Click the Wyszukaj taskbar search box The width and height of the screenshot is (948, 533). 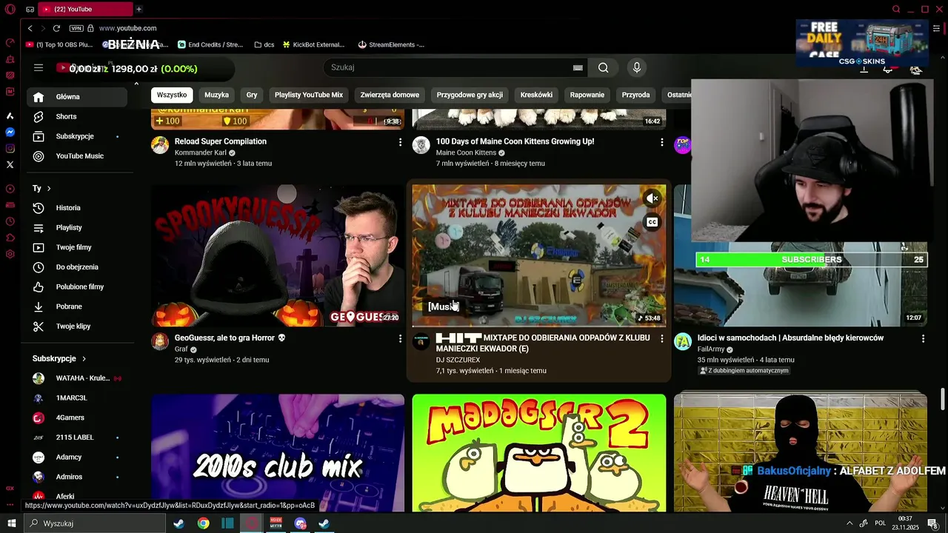[95, 523]
